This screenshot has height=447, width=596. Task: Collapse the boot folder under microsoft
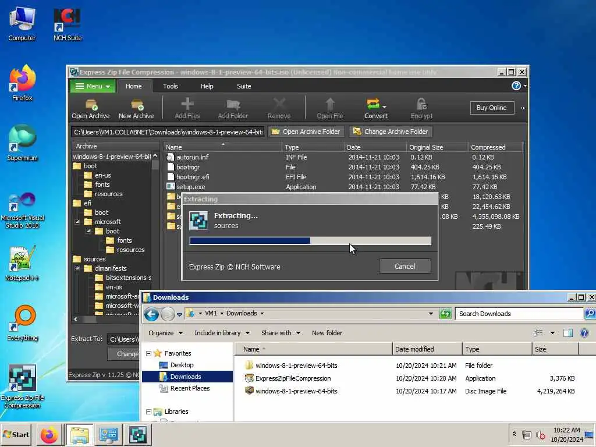click(x=88, y=230)
